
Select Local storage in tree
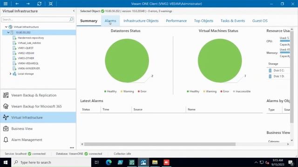click(26, 74)
